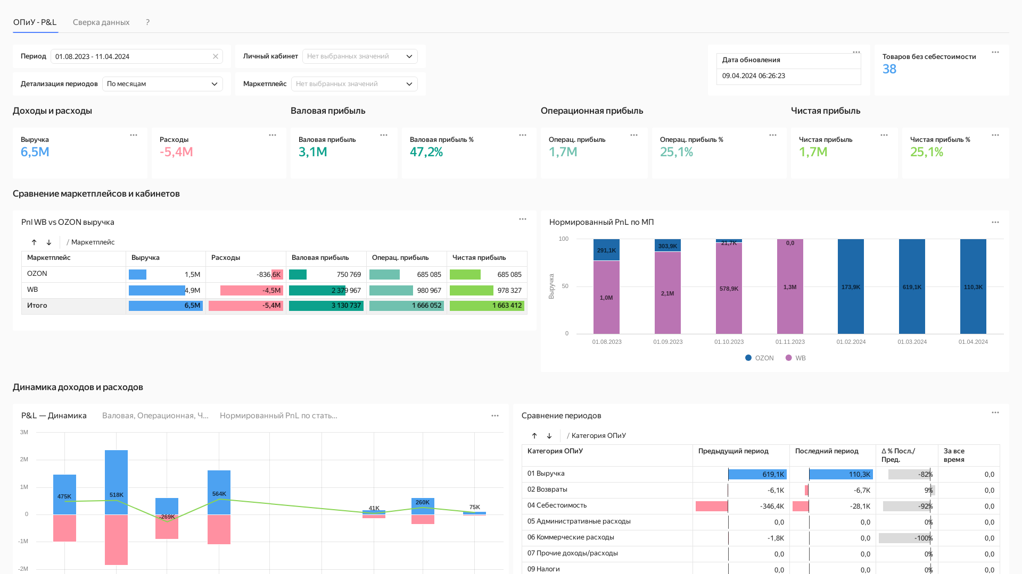Screen dimensions: 1022x574
Task: Open three-dot menu on Чистая прибыль % card
Action: pyautogui.click(x=995, y=135)
